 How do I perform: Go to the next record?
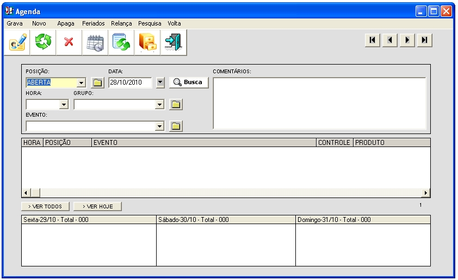tap(407, 40)
